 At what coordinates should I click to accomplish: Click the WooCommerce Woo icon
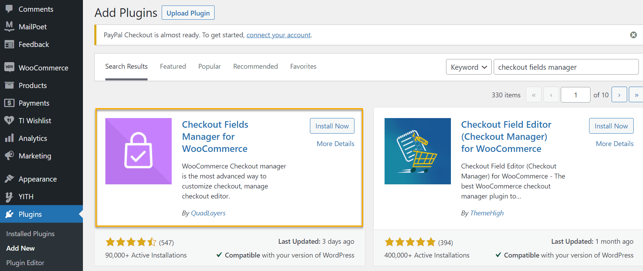9,67
